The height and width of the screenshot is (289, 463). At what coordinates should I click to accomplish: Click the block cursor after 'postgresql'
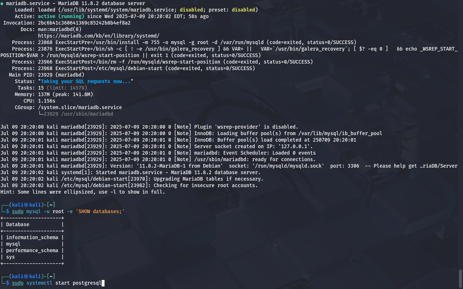click(103, 283)
